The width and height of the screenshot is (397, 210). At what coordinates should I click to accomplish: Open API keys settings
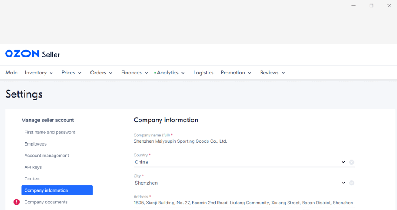(33, 167)
